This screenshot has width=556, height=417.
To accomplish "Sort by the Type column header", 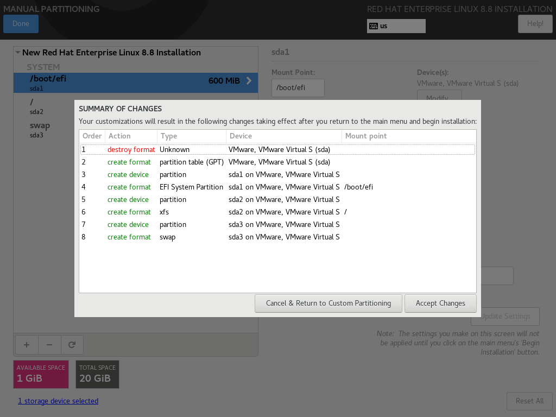I will click(x=192, y=136).
